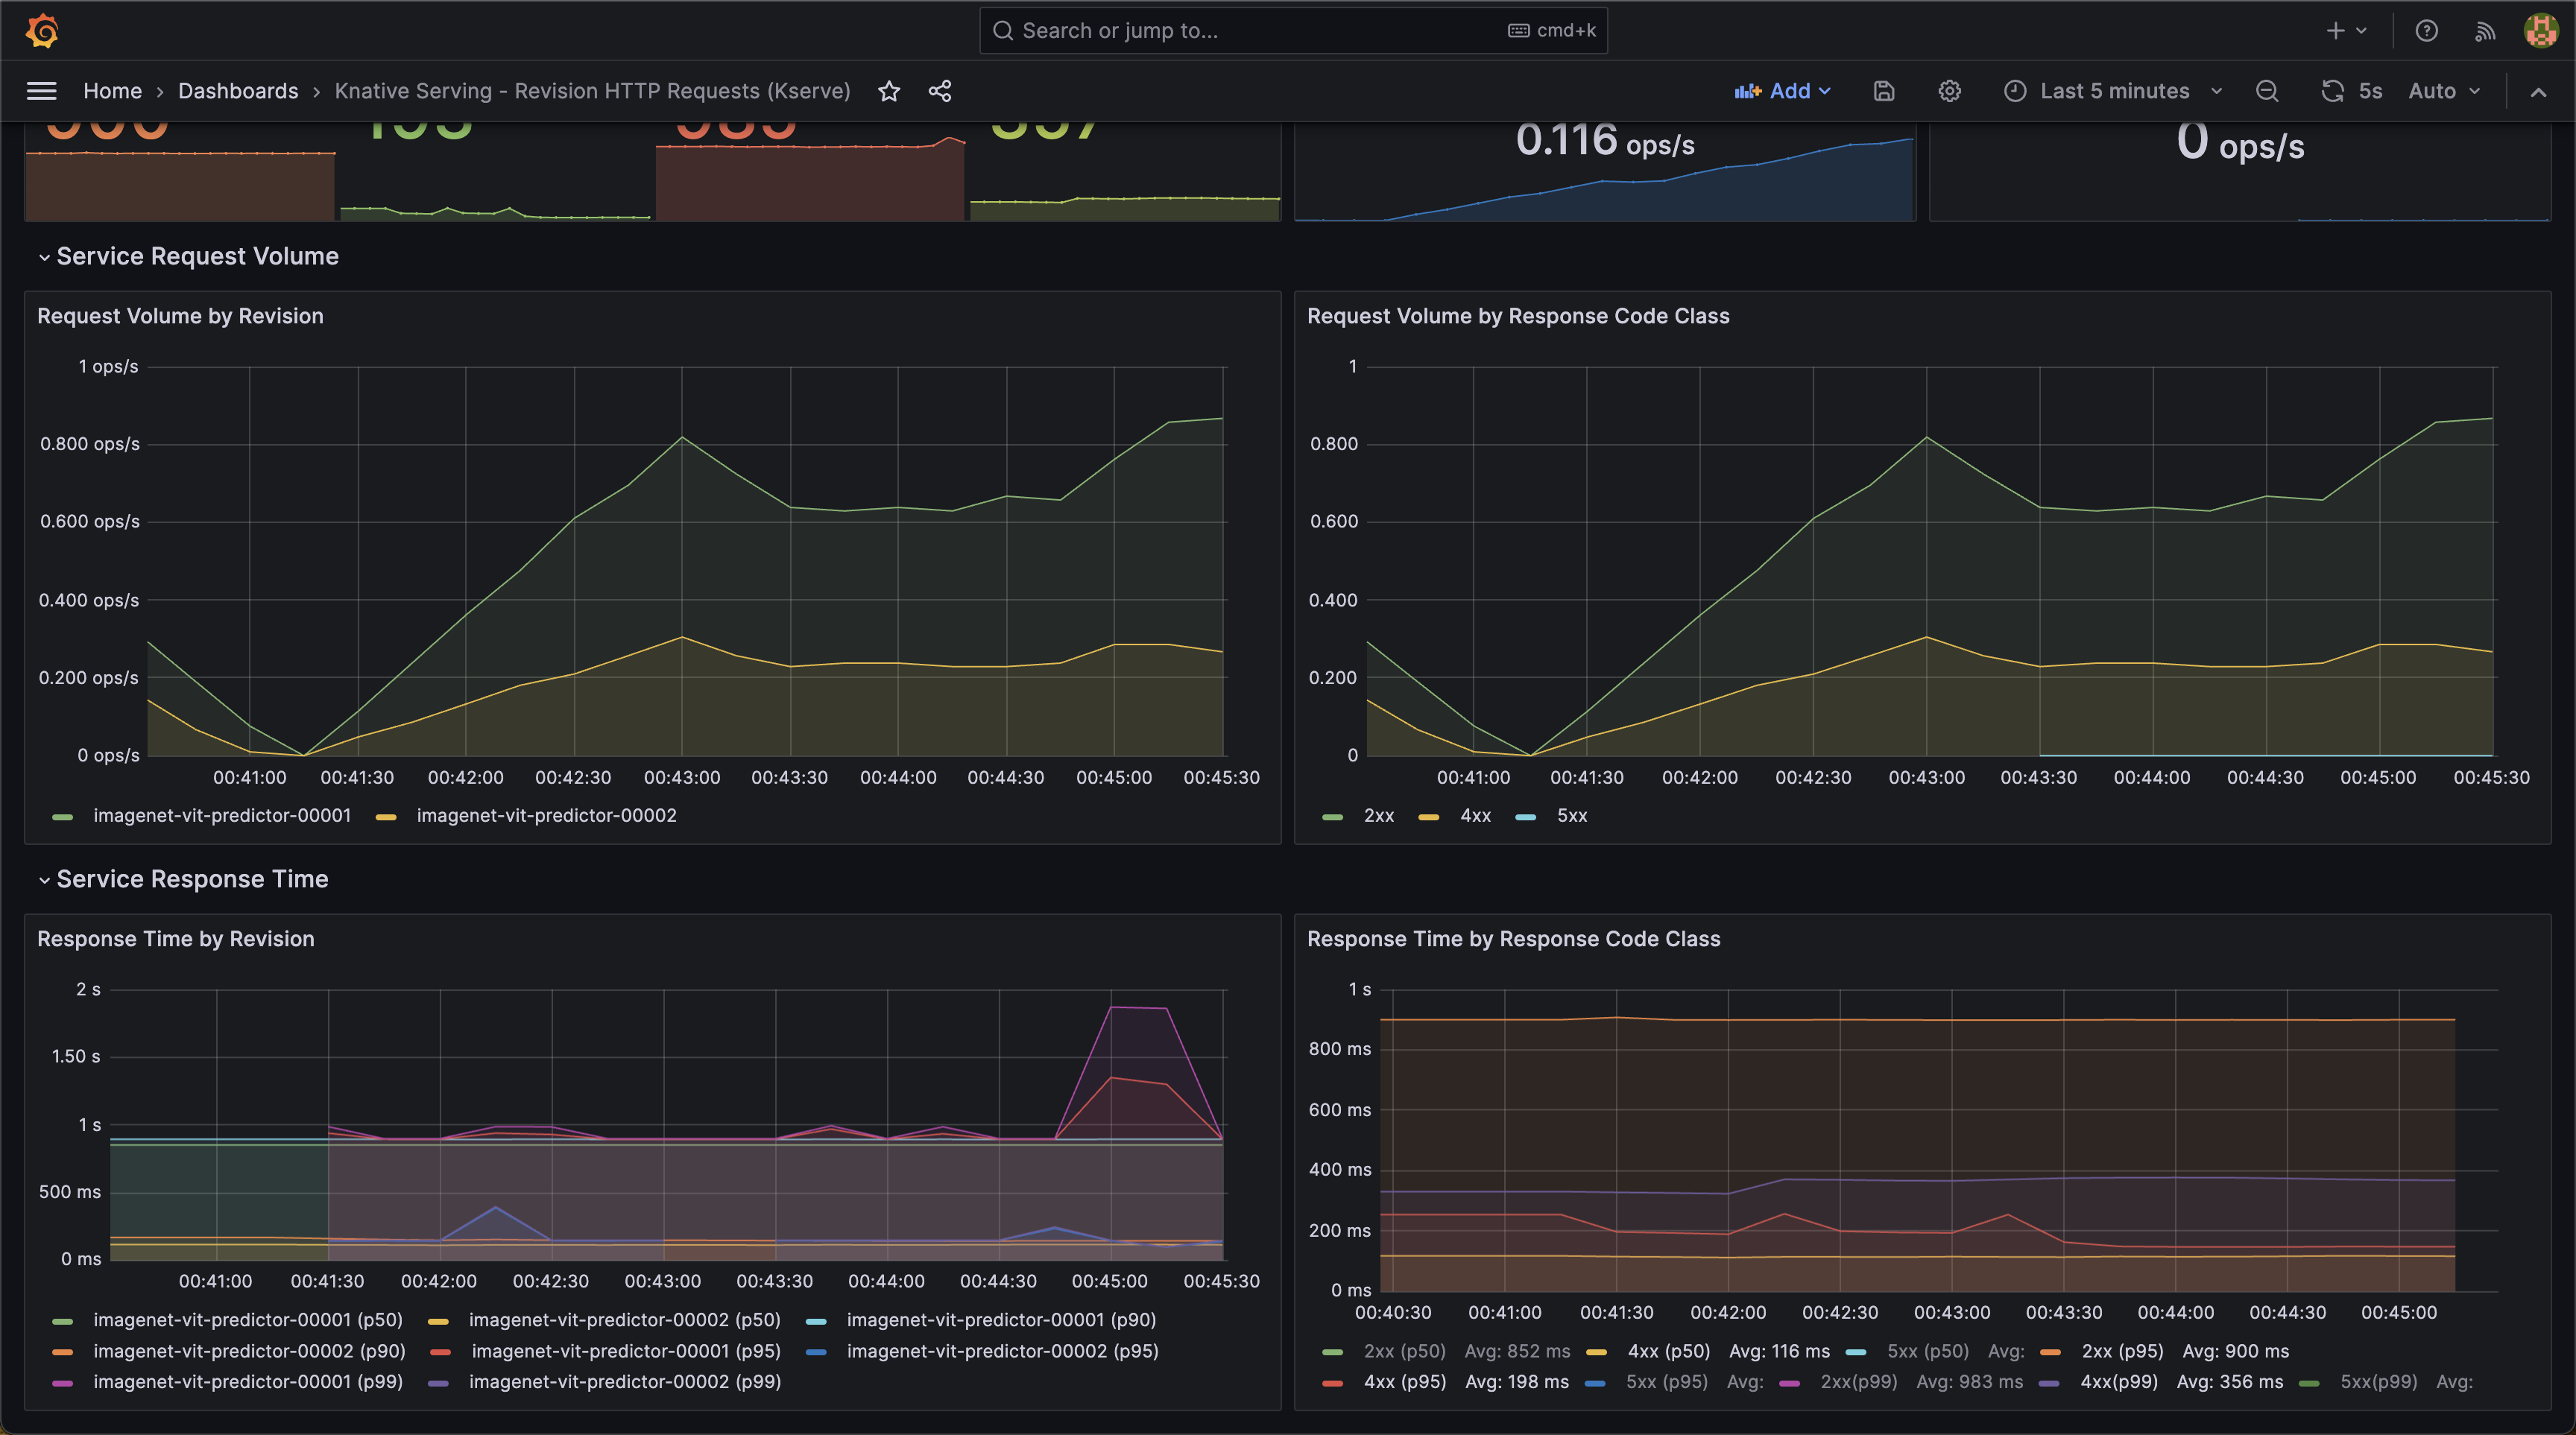The width and height of the screenshot is (2576, 1435).
Task: Save the dashboard with disk icon
Action: 1884,91
